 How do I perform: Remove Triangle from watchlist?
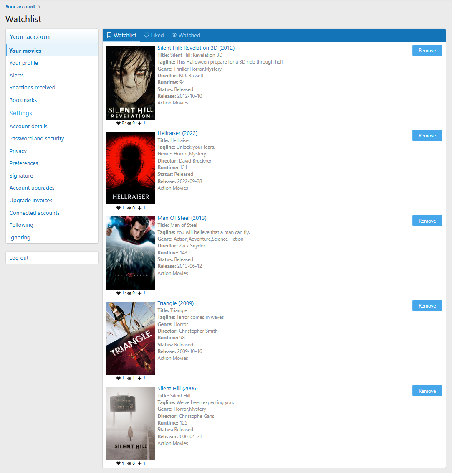(427, 305)
